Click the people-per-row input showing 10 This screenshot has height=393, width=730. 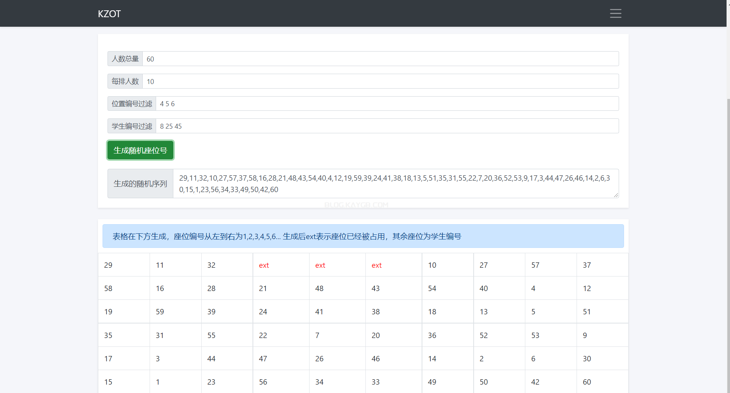[380, 81]
